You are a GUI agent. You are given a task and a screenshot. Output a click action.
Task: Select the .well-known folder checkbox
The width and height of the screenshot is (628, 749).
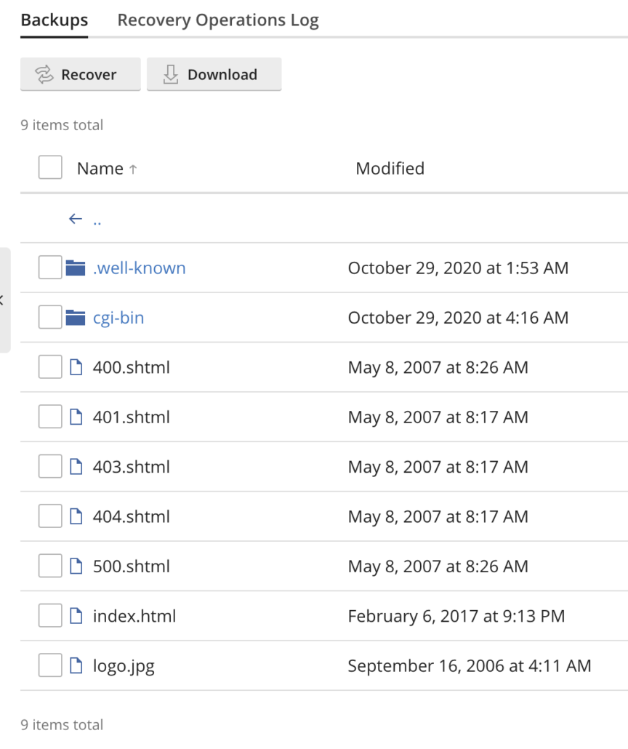point(50,268)
